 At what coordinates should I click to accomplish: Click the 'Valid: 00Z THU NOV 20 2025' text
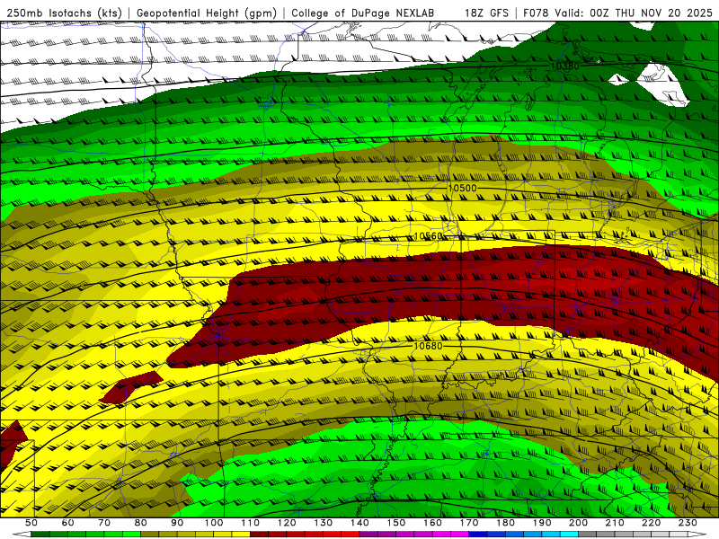634,13
